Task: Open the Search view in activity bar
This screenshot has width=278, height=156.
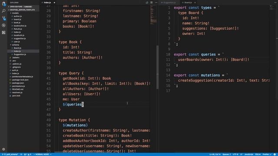Action: pyautogui.click(x=3, y=11)
